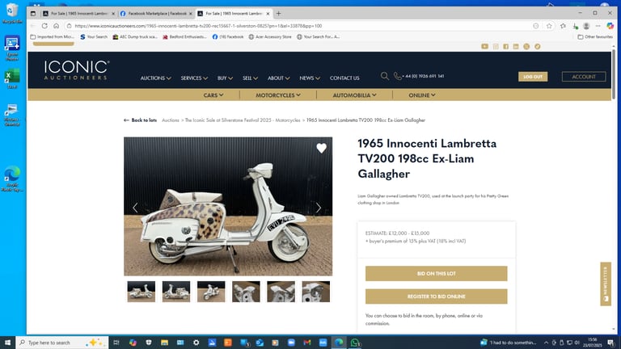Select the third scooter thumbnail
The width and height of the screenshot is (621, 349).
pyautogui.click(x=211, y=292)
